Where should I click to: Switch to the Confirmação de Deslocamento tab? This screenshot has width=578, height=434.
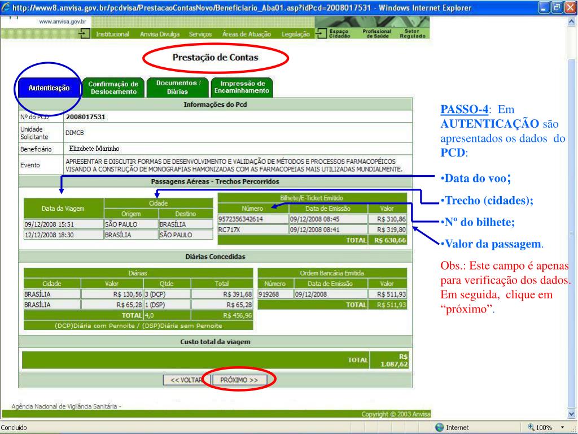[113, 88]
